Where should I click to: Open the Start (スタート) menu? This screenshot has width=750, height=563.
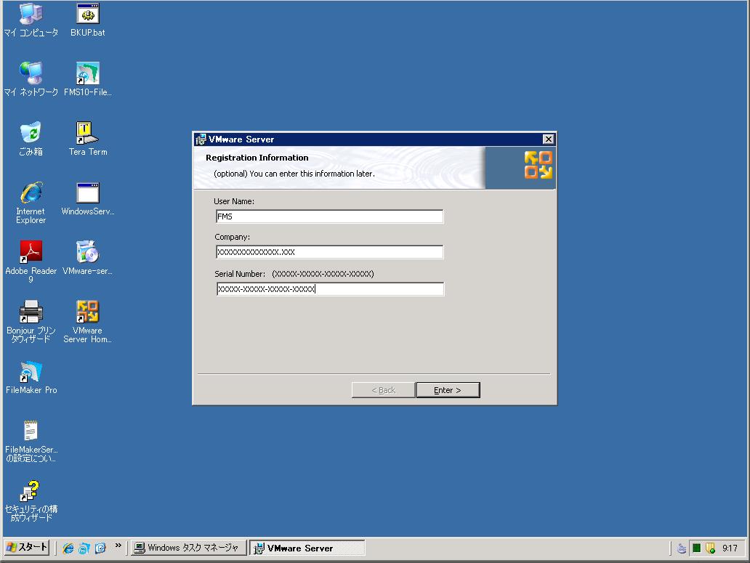[28, 547]
